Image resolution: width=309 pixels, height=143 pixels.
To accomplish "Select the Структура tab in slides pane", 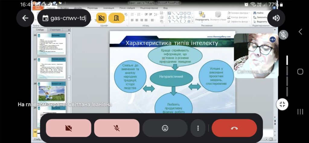I will pos(55,30).
